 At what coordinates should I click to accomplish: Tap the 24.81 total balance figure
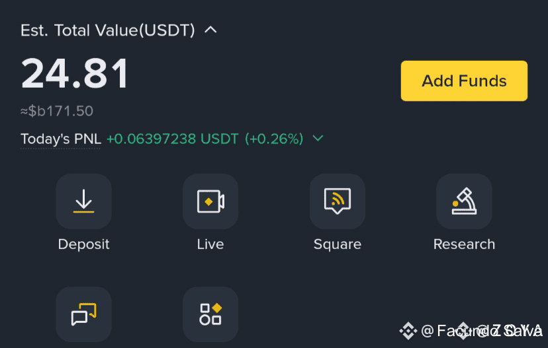(75, 73)
